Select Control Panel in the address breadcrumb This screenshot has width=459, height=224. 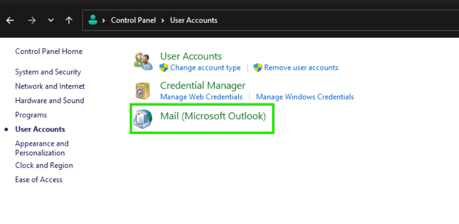[x=133, y=20]
